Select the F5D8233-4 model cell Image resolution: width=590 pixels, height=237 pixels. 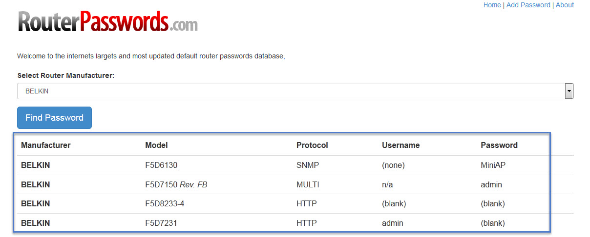tap(165, 203)
